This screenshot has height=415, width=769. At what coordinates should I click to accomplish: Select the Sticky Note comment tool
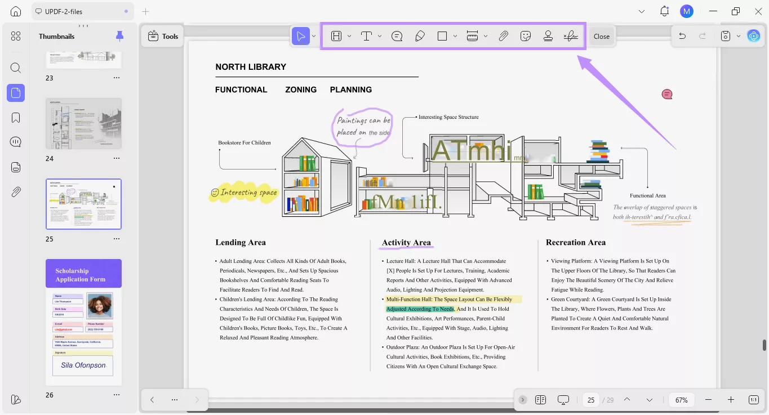397,35
